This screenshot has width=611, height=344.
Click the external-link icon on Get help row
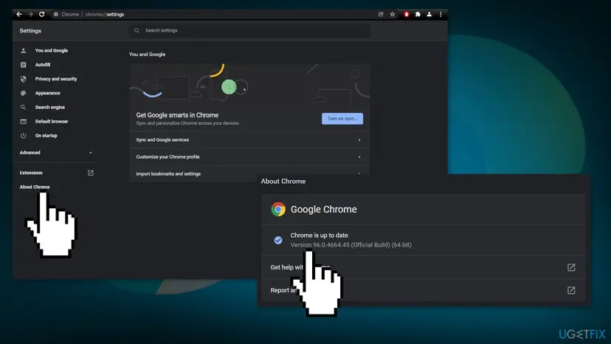click(x=571, y=267)
